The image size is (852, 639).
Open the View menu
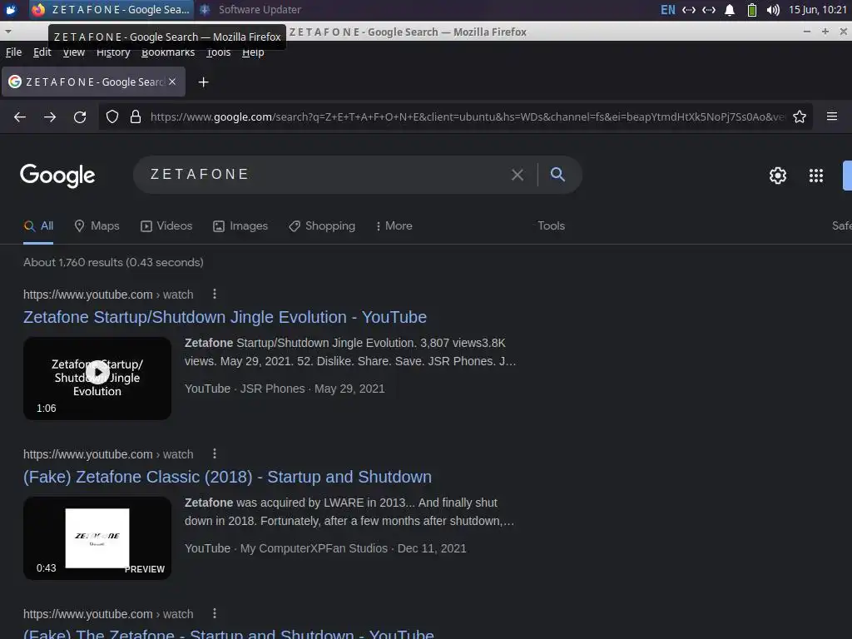coord(74,52)
